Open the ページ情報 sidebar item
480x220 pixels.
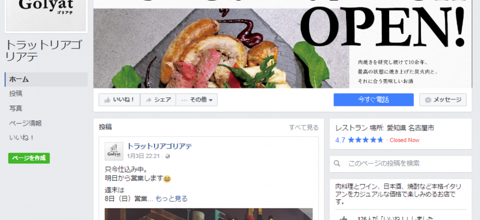[x=25, y=123]
